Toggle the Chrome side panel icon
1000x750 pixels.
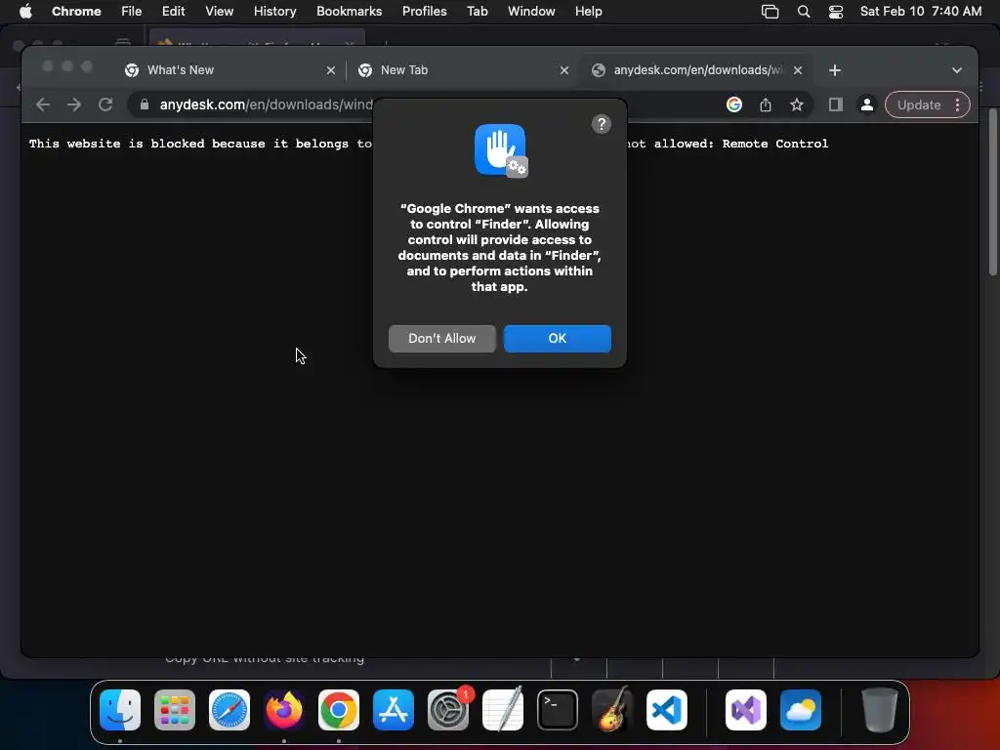pos(836,104)
